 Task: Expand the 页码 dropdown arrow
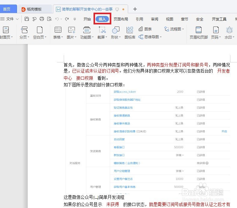[x=220, y=37]
